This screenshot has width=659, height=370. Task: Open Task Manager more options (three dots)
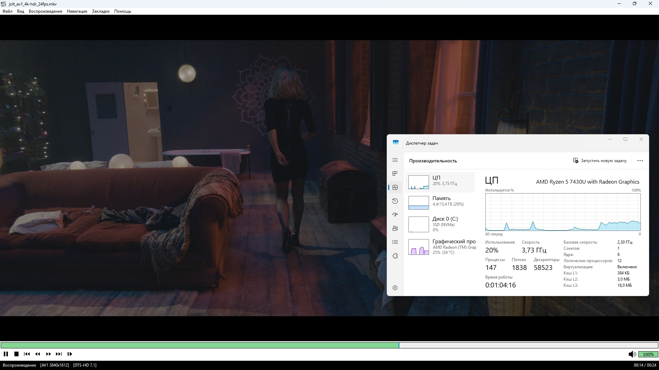[x=640, y=161]
